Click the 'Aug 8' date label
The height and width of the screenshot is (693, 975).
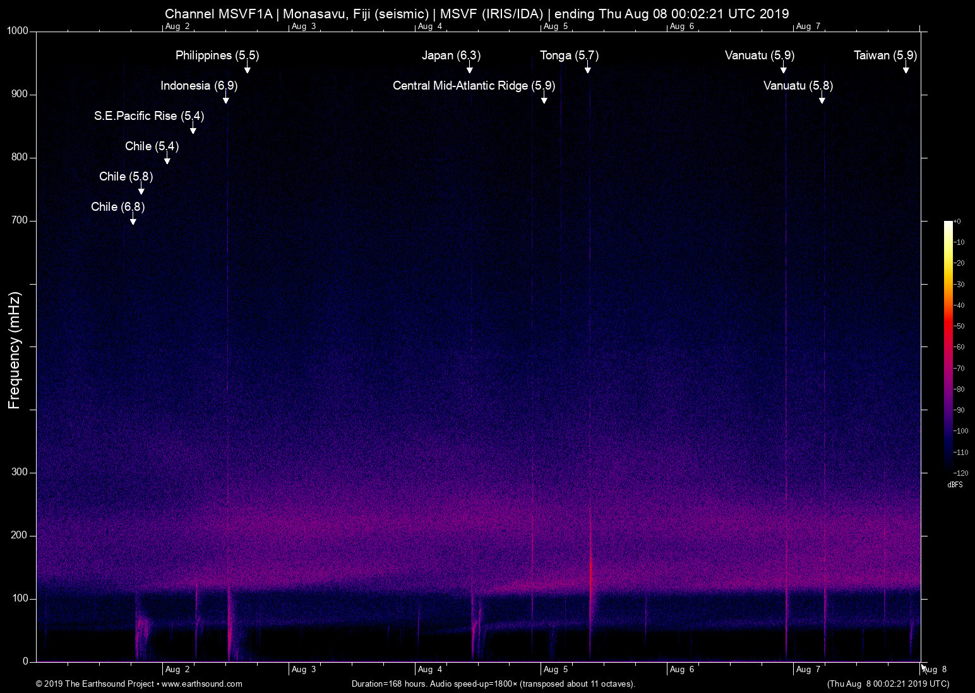935,670
